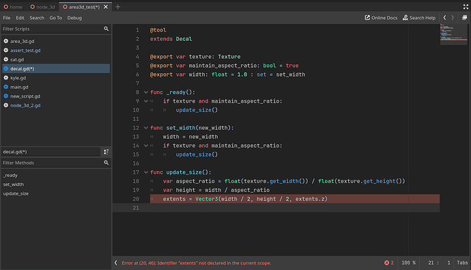Click the Tabs indentation setting in status bar
Screen dimensions: 471x270
(x=462, y=262)
